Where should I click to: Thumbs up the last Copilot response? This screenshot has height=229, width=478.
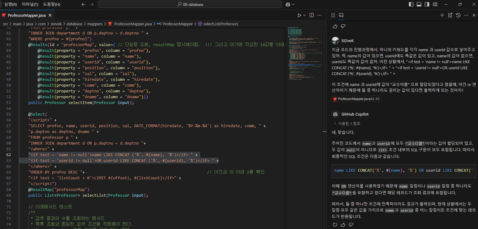[343, 225]
